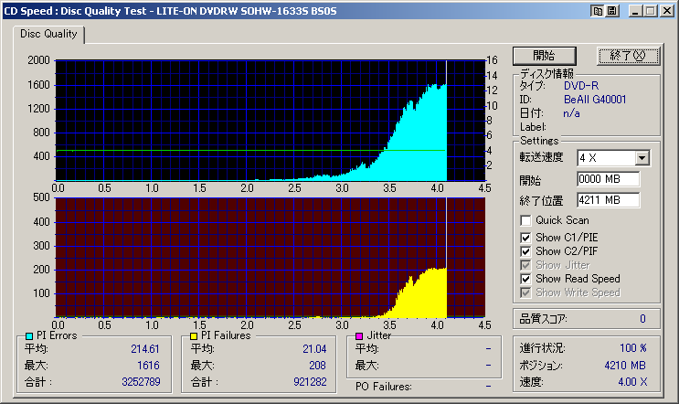Viewport: 679px width, 404px height.
Task: Click the 進行状況 100 % value
Action: 633,348
